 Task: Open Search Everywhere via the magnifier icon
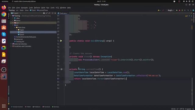tap(188, 10)
